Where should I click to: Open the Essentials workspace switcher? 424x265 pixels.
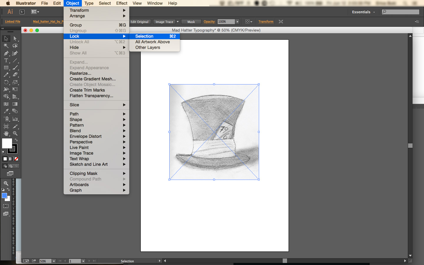(363, 12)
